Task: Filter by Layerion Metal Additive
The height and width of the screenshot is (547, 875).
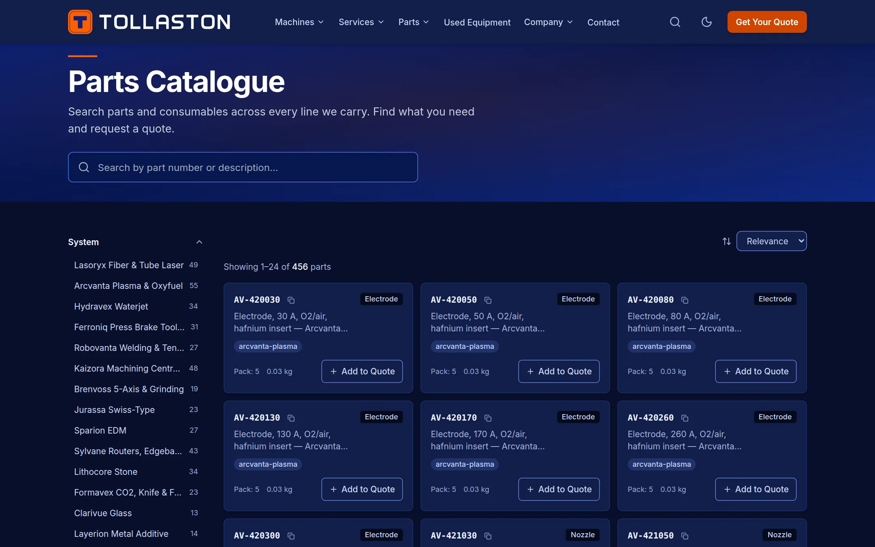Action: pos(136,534)
